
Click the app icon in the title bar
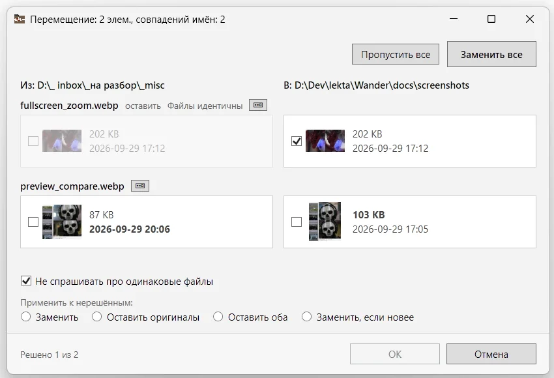pos(20,19)
